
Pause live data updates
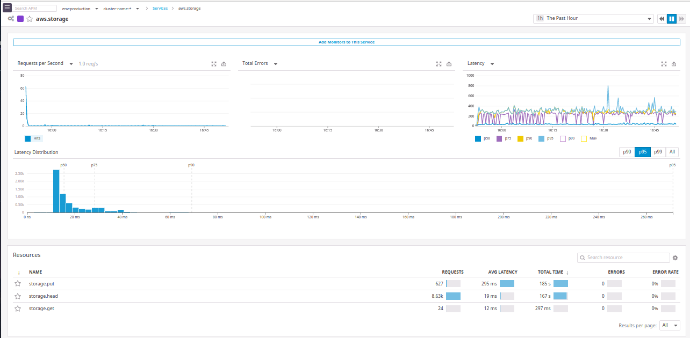pos(671,18)
